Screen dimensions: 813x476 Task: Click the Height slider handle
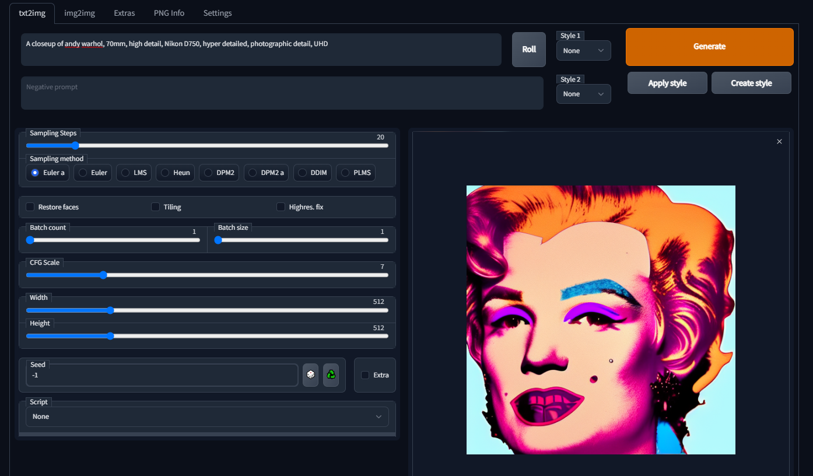(110, 336)
